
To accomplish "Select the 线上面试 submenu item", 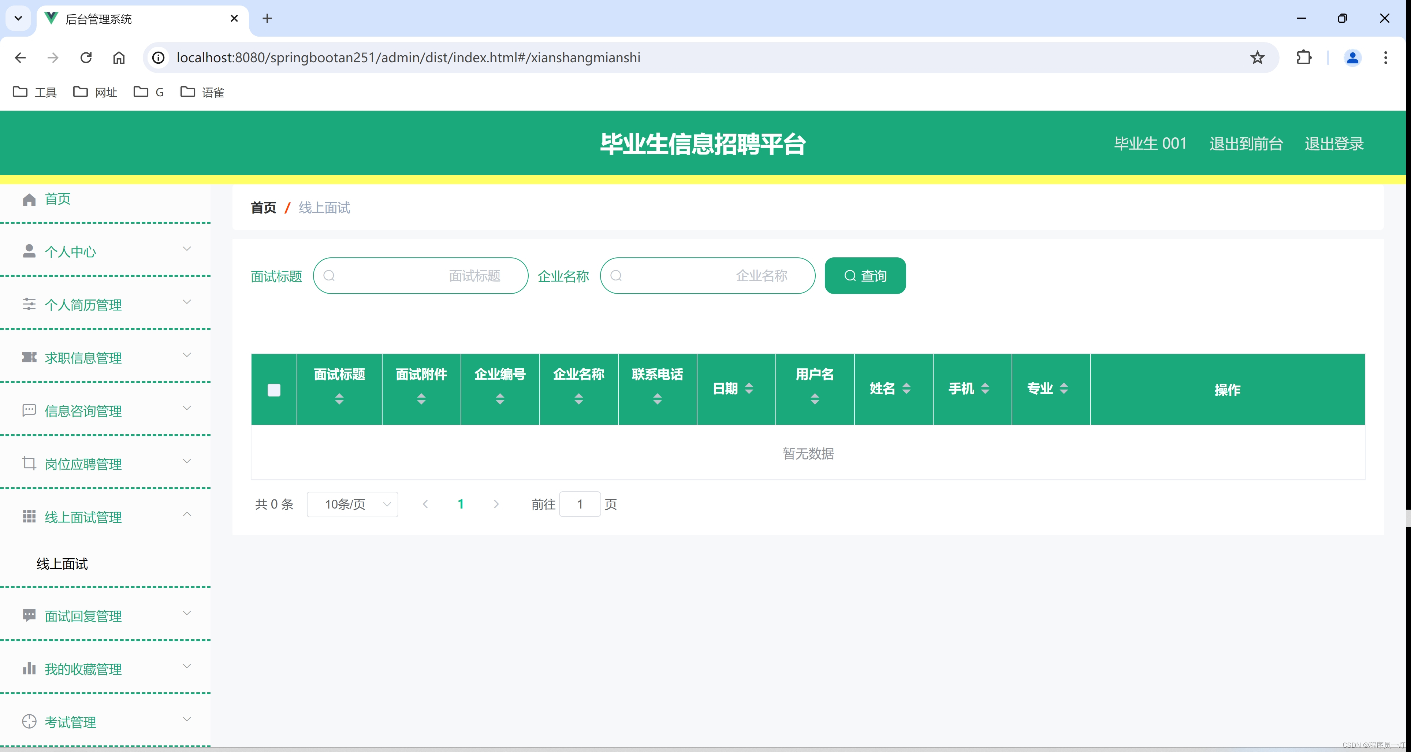I will [62, 563].
